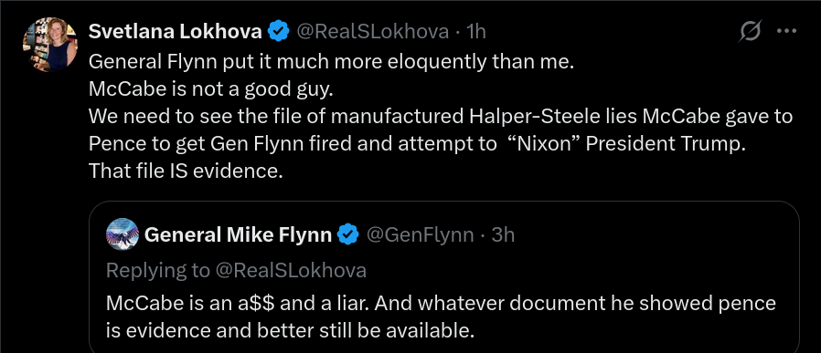Click the line mentioning Halper-Steele lies

click(x=441, y=116)
